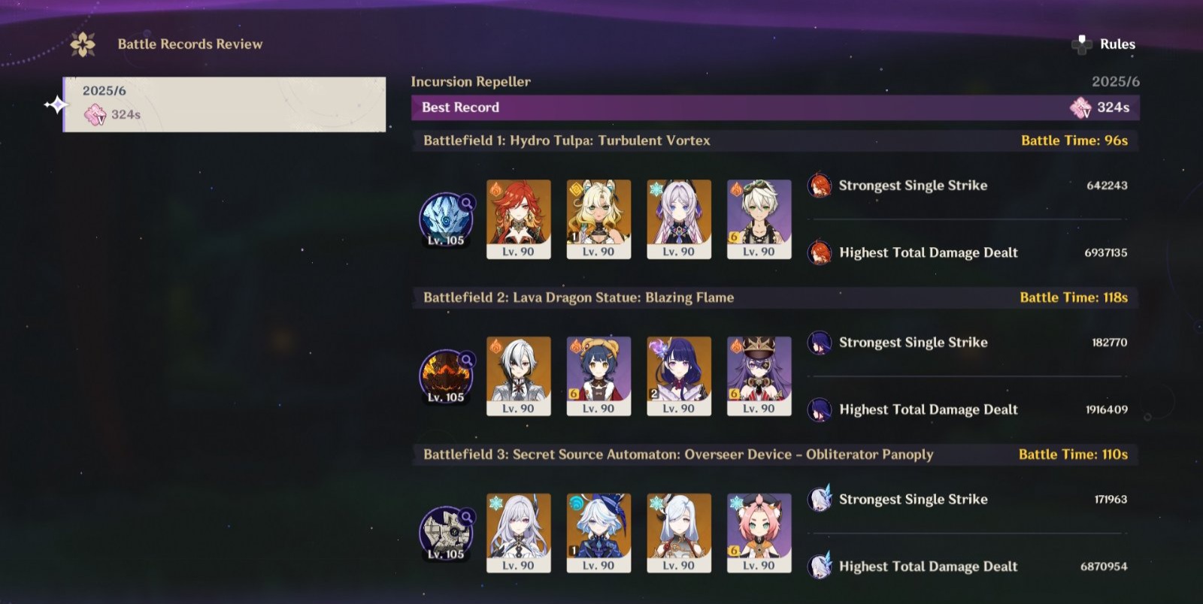Click the Best Record banner
1203x604 pixels.
coord(775,107)
